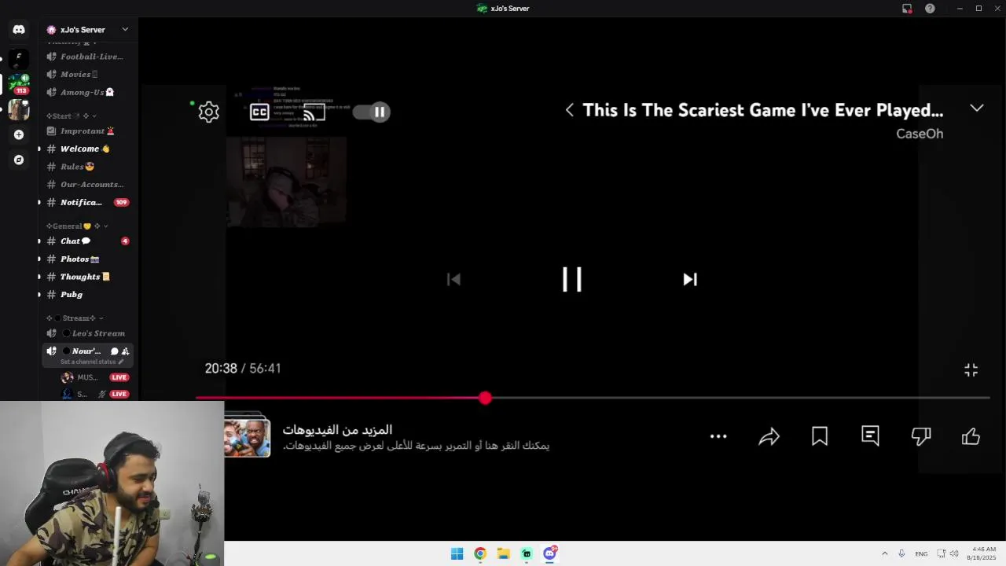Click video title 'This Is The Scariest Game'
Image resolution: width=1006 pixels, height=566 pixels.
tap(762, 111)
